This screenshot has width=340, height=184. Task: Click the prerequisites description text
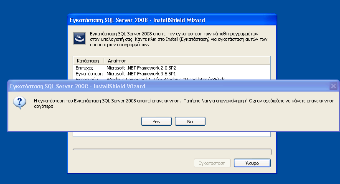pos(179,40)
